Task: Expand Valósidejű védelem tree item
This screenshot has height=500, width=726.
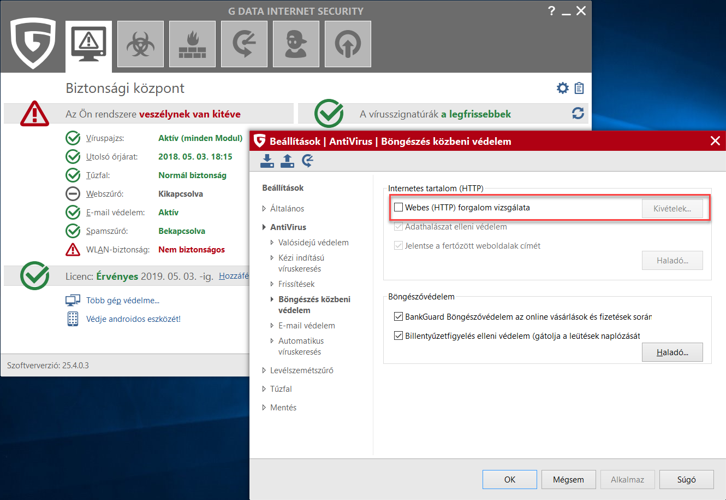Action: [x=272, y=243]
